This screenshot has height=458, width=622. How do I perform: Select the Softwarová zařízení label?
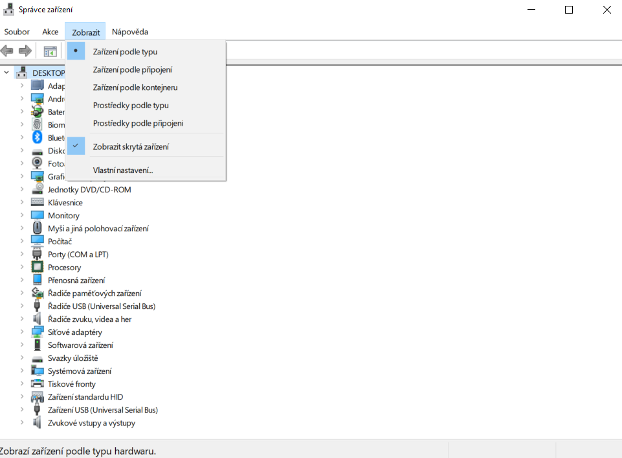(80, 345)
